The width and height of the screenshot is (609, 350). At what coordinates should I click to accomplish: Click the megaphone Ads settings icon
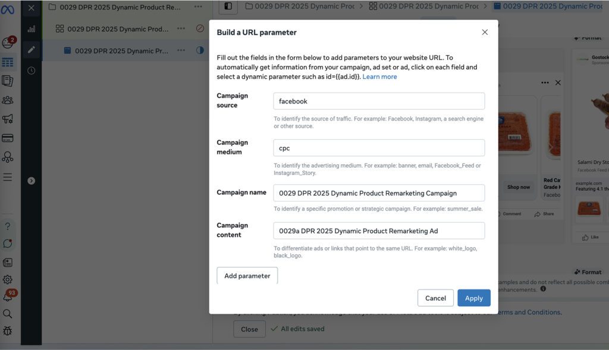tap(8, 119)
